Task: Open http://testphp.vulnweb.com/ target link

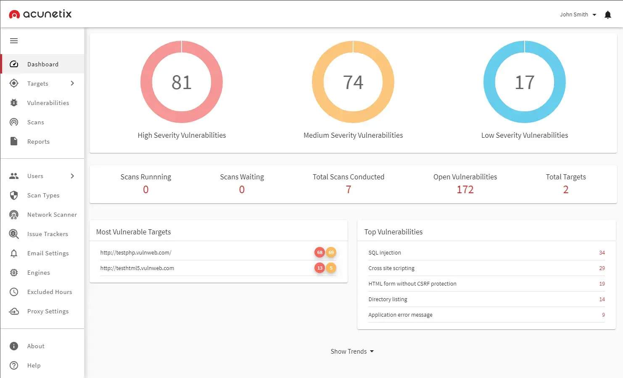Action: tap(135, 252)
